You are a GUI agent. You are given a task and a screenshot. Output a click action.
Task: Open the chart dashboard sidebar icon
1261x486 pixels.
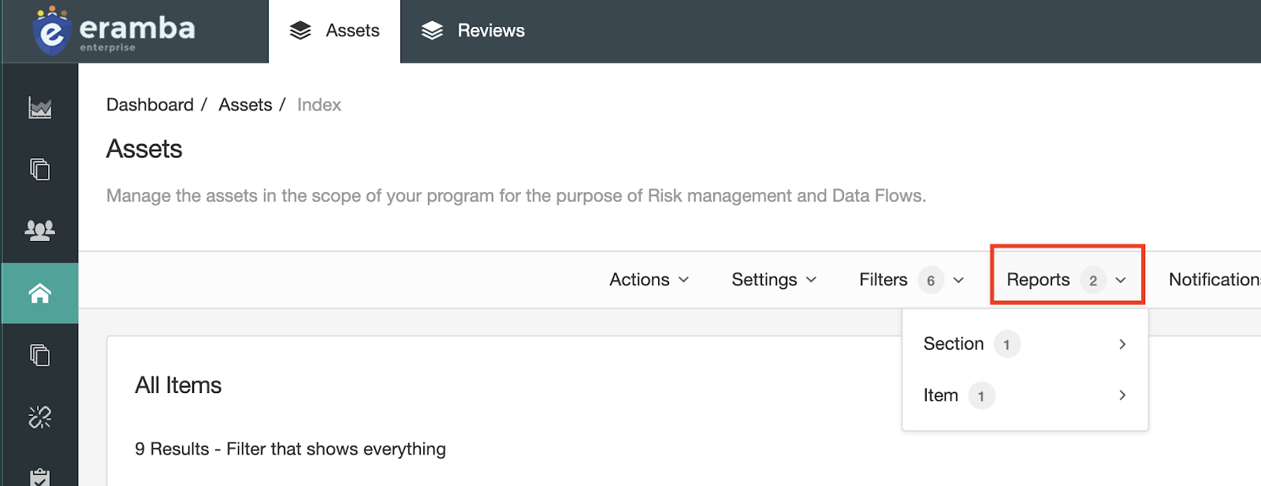pyautogui.click(x=40, y=108)
